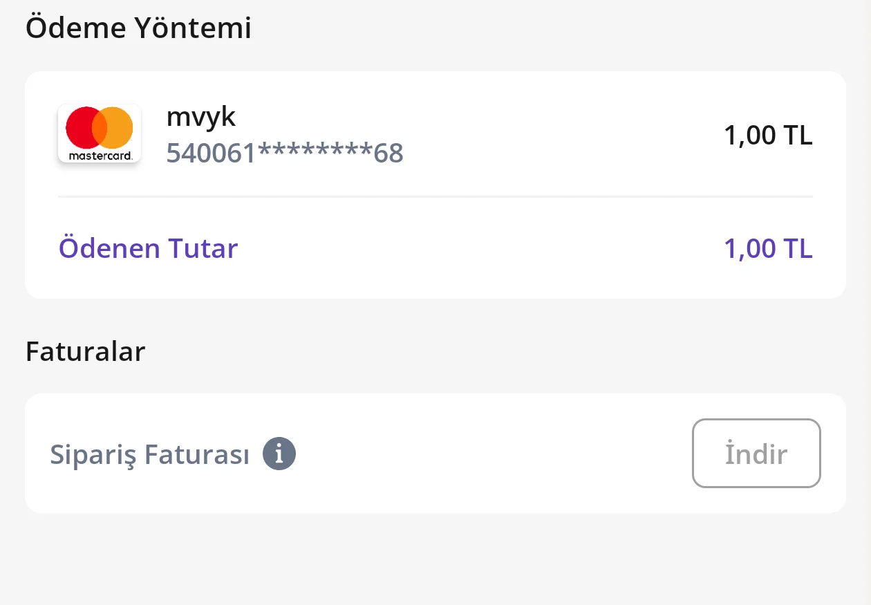Click the info icon beside Sipariş Faturası
Screen dimensions: 871x605
279,454
